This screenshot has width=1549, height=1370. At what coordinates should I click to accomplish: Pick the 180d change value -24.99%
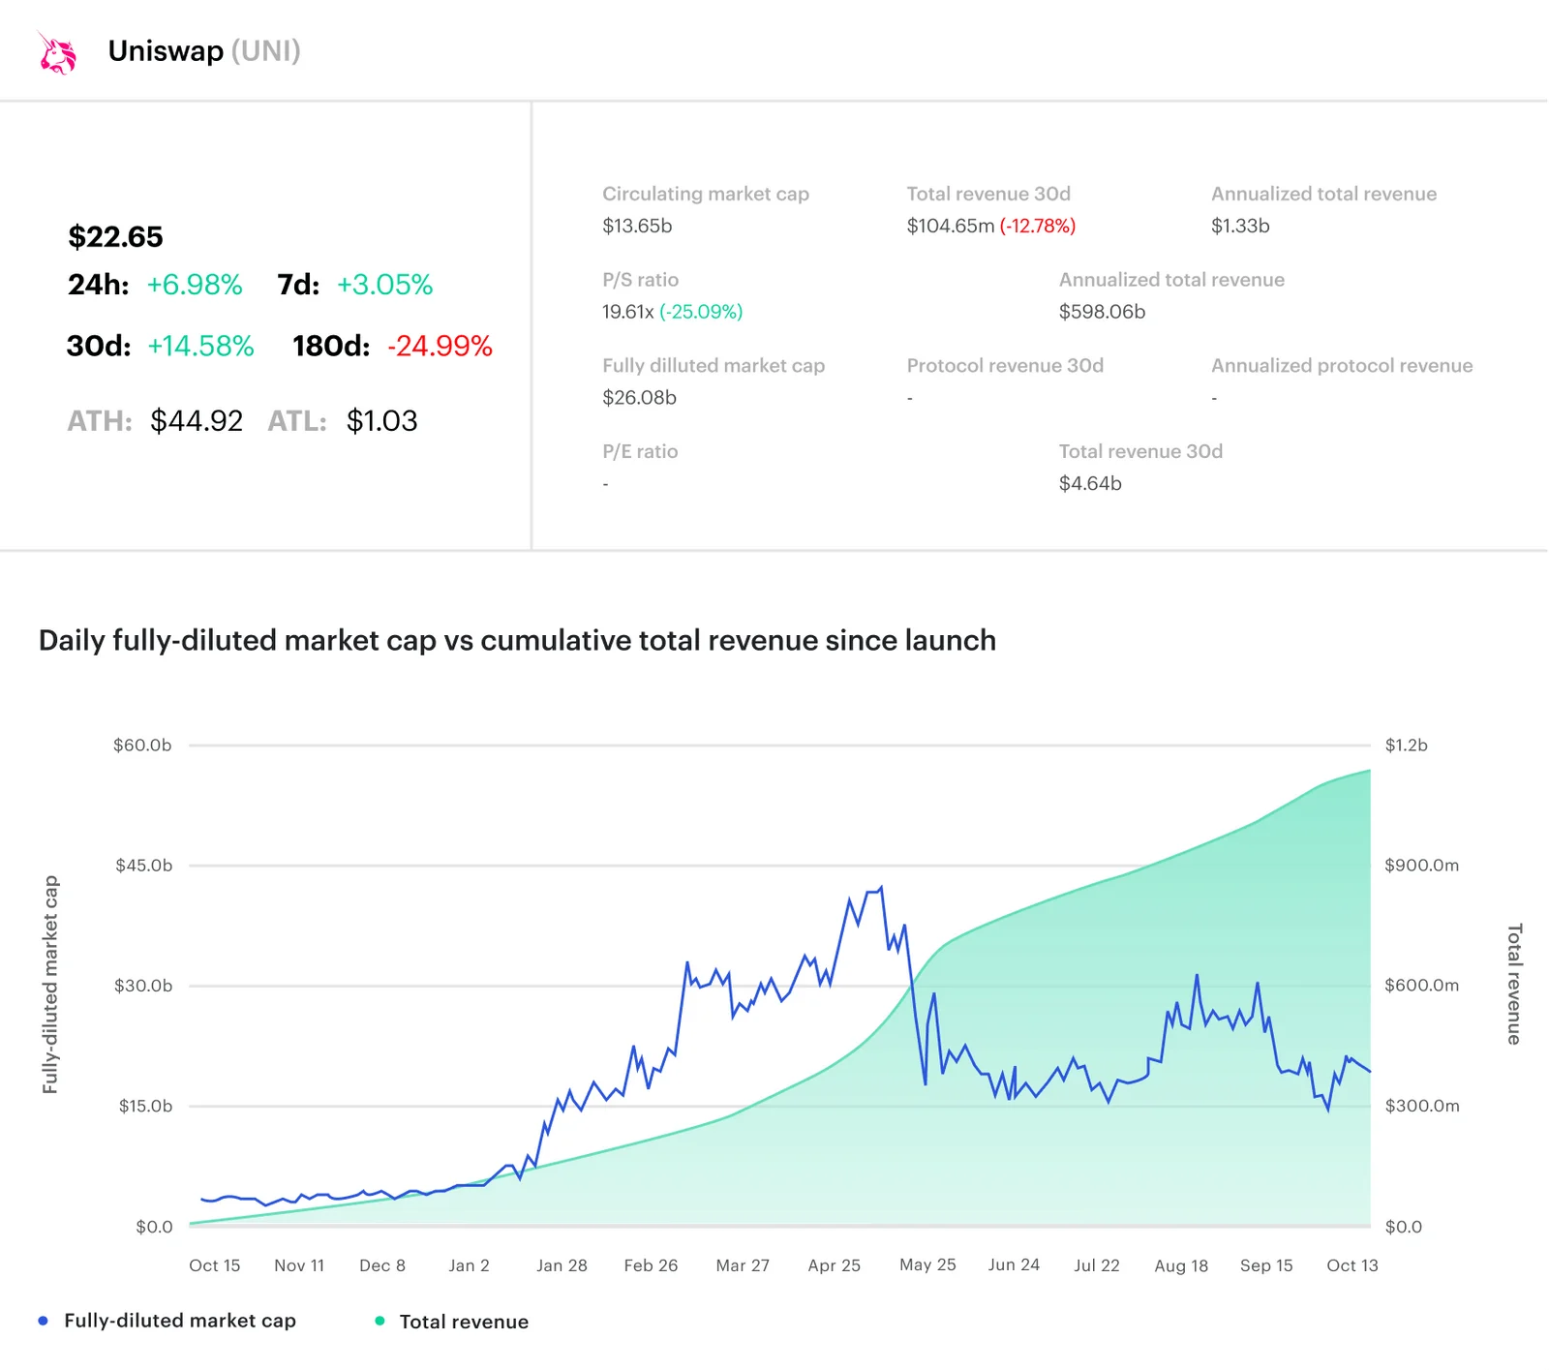tap(440, 346)
